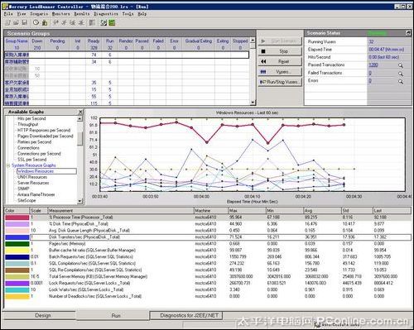Open the Scenario menu

pyautogui.click(x=39, y=14)
